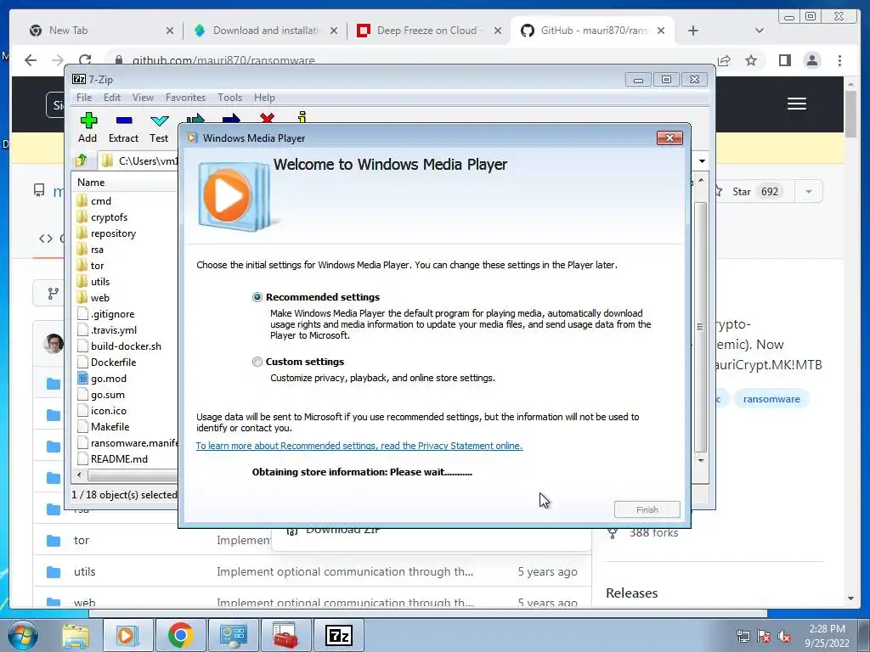Open the tor folder in GitHub repo
870x652 pixels.
pos(81,540)
